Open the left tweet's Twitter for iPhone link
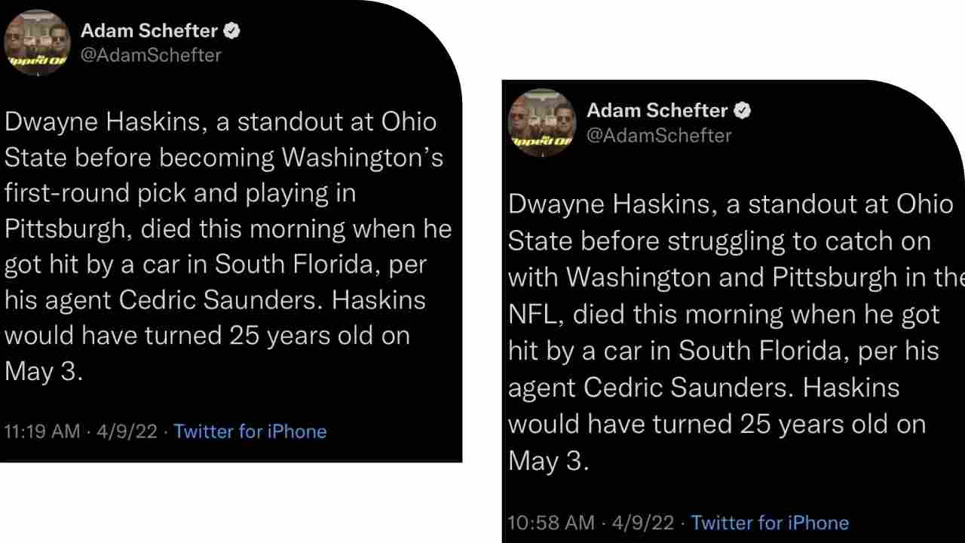This screenshot has width=965, height=543. (250, 431)
